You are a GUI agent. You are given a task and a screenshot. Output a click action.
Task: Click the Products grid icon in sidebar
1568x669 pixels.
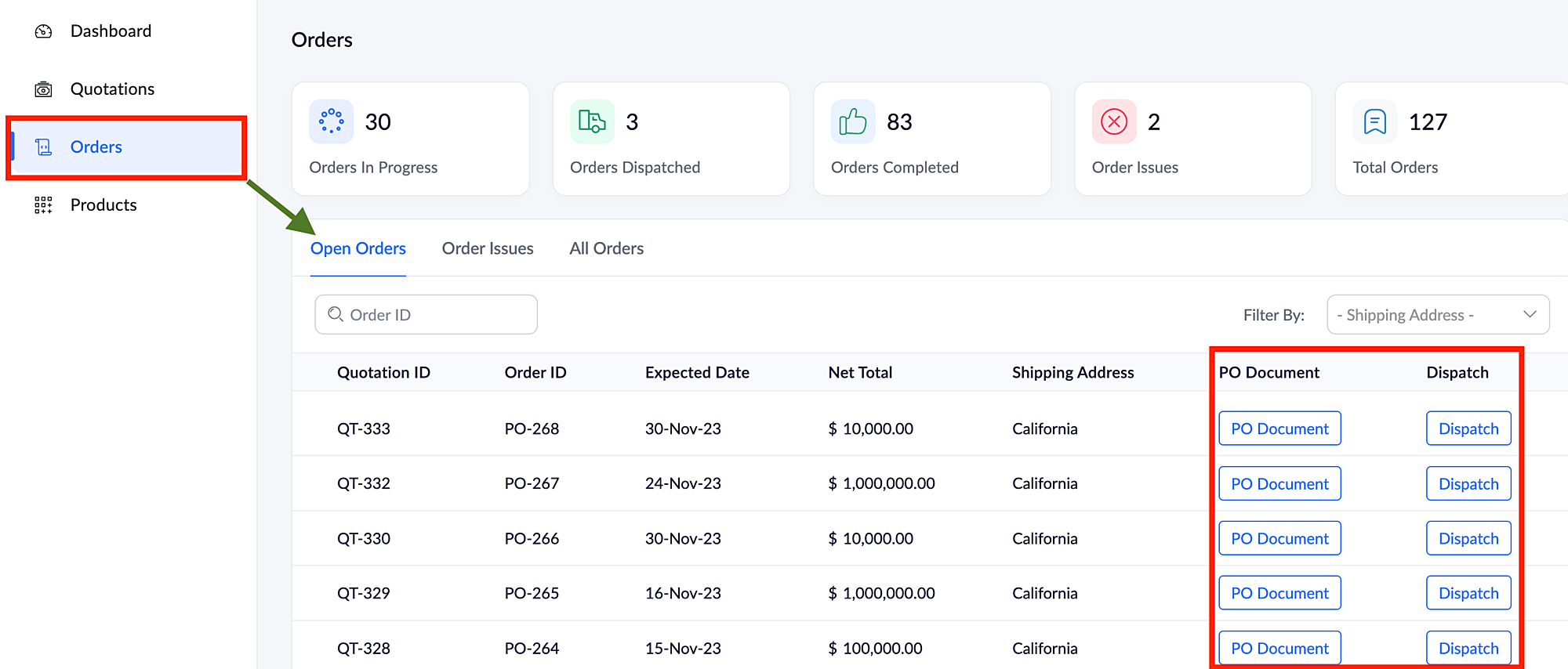(x=44, y=205)
